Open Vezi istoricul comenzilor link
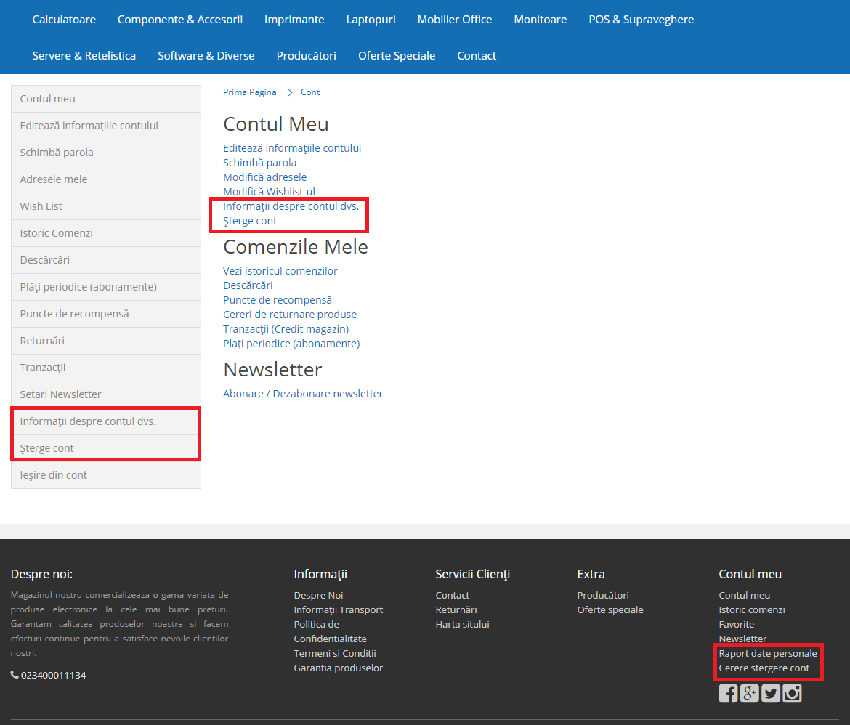 pyautogui.click(x=280, y=271)
